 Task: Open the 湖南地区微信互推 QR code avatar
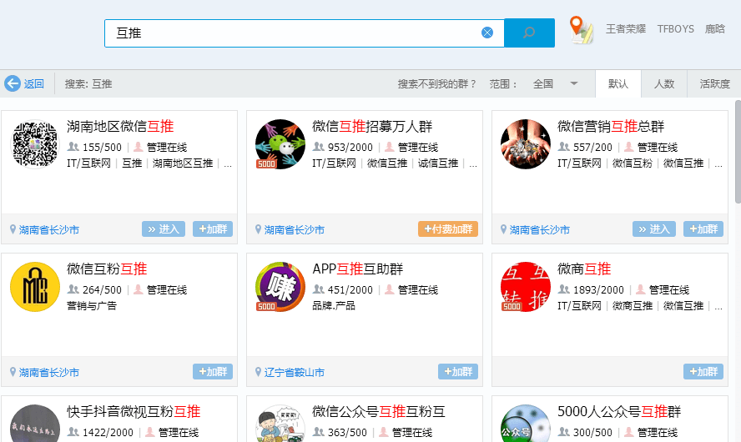35,144
